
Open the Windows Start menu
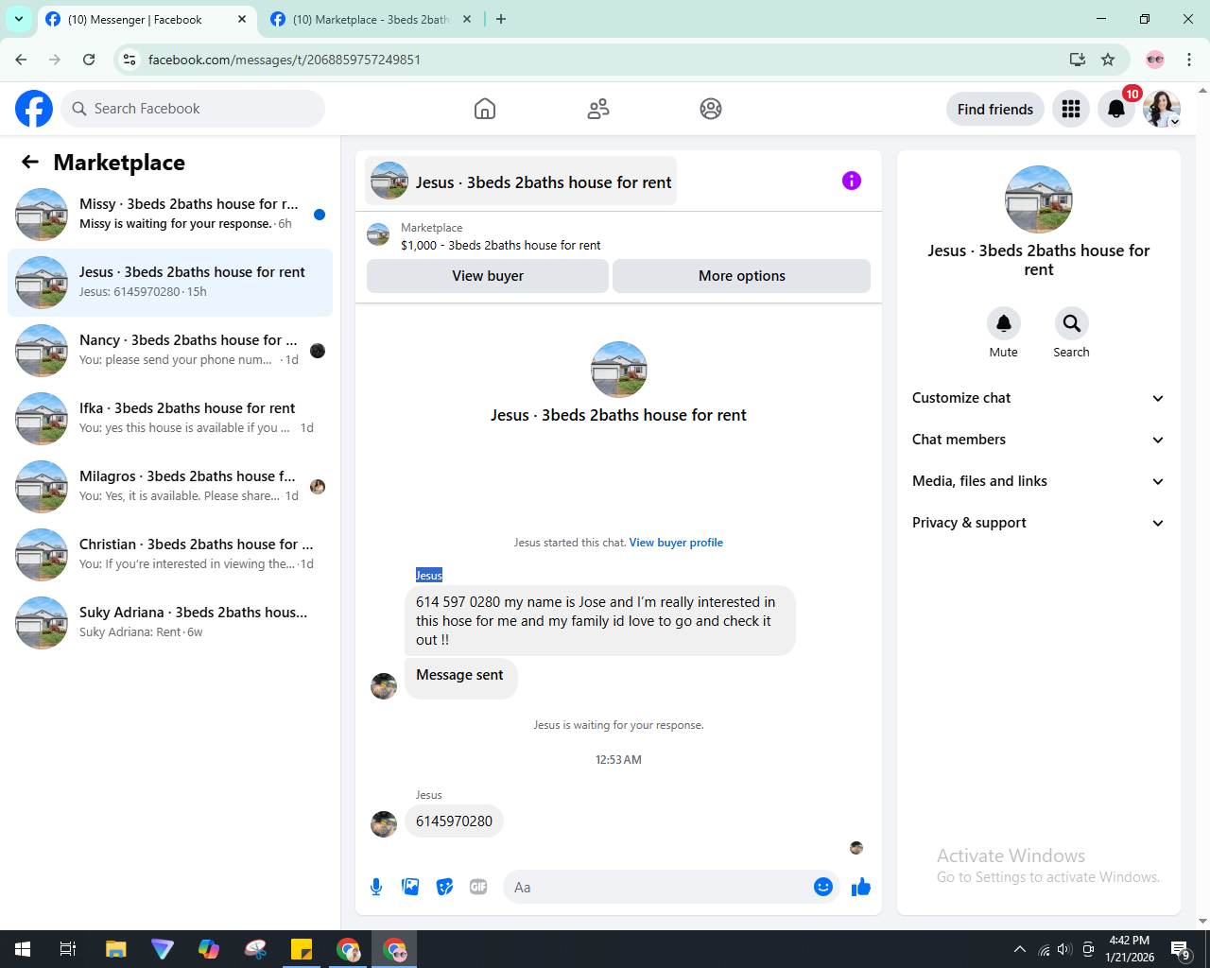click(23, 949)
